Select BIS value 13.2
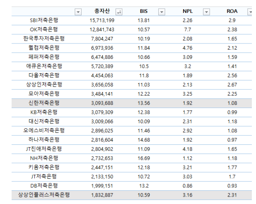Viewport: 256px width, 204px height. click(x=144, y=186)
